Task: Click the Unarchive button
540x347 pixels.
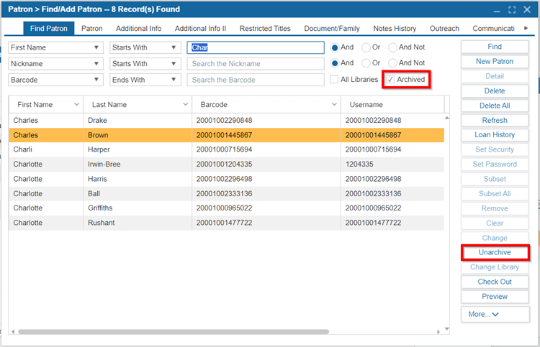Action: 495,252
